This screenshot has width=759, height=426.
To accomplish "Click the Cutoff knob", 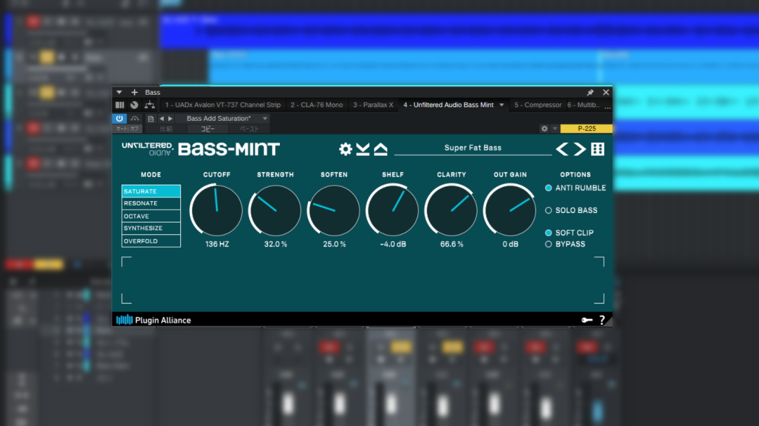I will [x=216, y=210].
